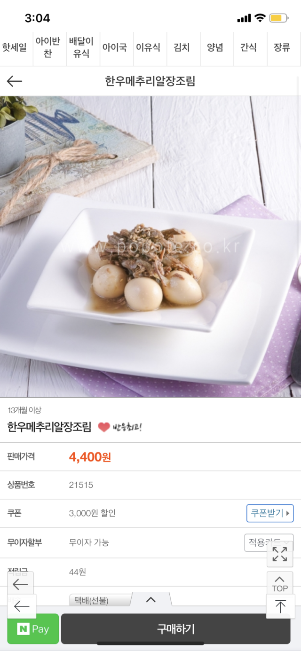Screen dimensions: 301x651
Task: Go to the 김치 category tab
Action: [x=182, y=47]
